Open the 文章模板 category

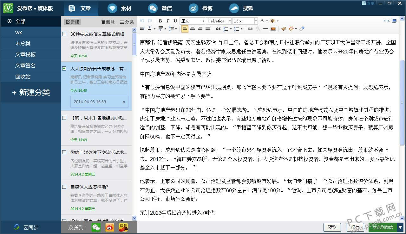point(30,54)
